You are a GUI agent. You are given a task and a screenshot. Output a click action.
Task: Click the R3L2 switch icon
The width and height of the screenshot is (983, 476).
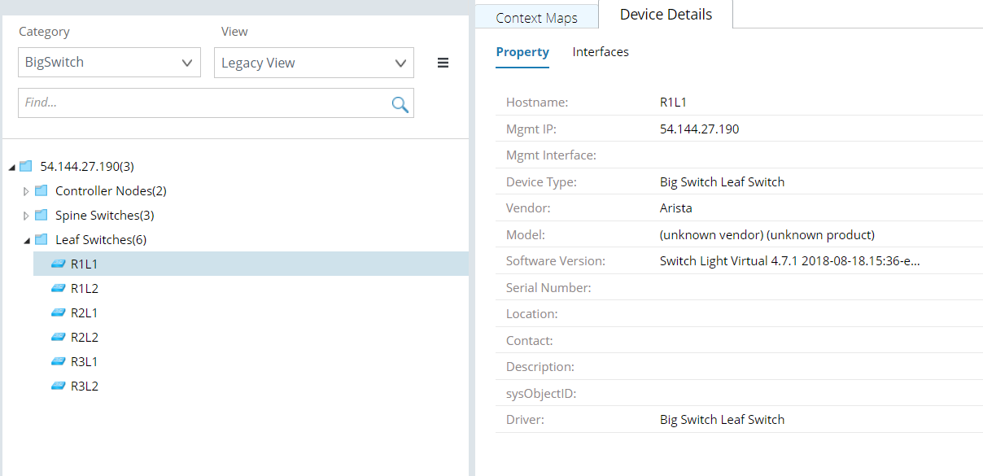coord(58,386)
